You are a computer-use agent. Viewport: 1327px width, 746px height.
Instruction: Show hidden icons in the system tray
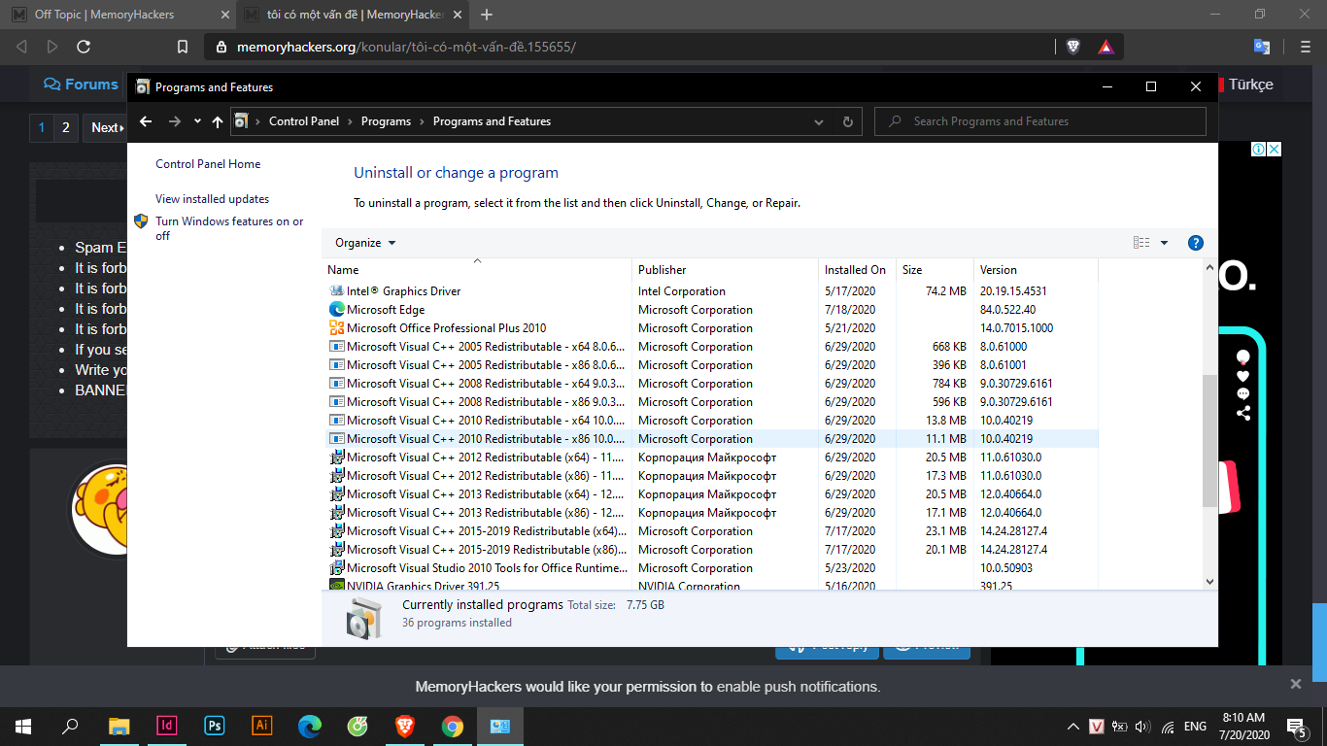1073,727
